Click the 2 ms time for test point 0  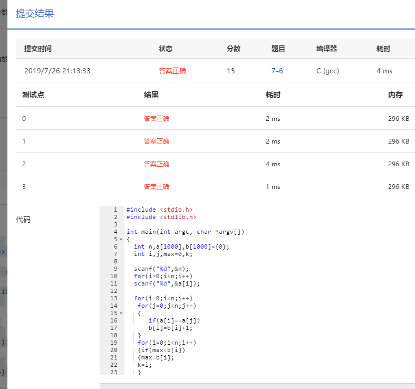tap(273, 119)
